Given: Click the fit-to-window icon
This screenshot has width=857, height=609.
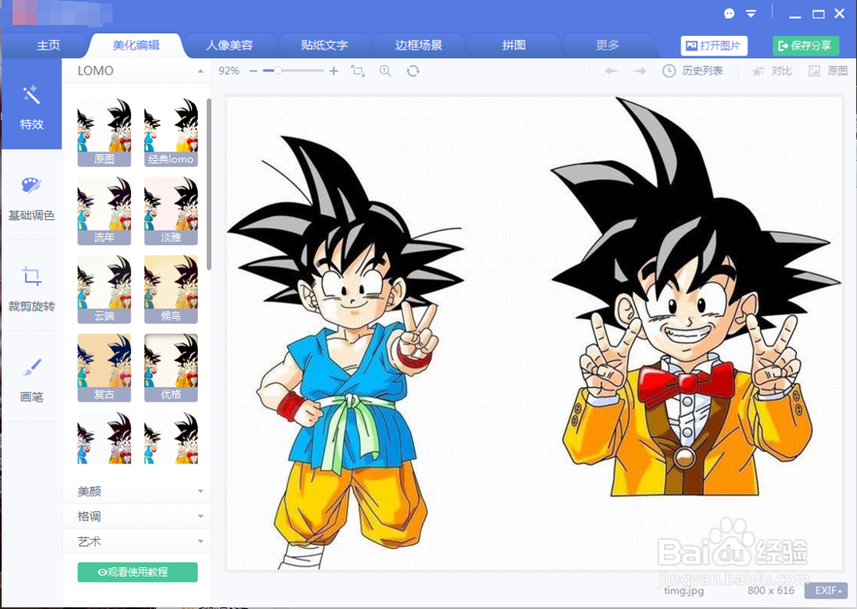Looking at the screenshot, I should (x=358, y=71).
